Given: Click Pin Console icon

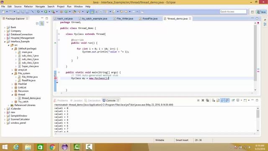Looking at the screenshot, I should point(233,100).
